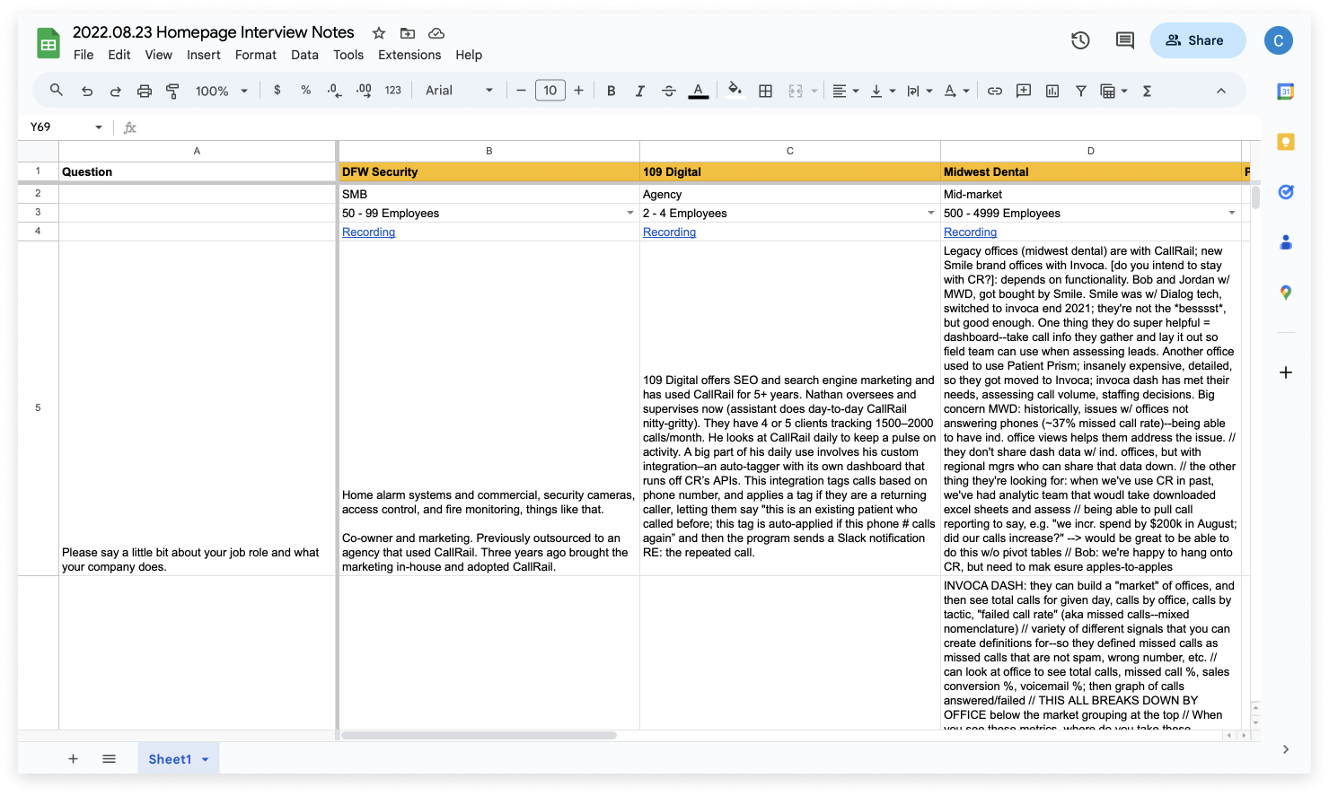Toggle strikethrough formatting

[669, 91]
